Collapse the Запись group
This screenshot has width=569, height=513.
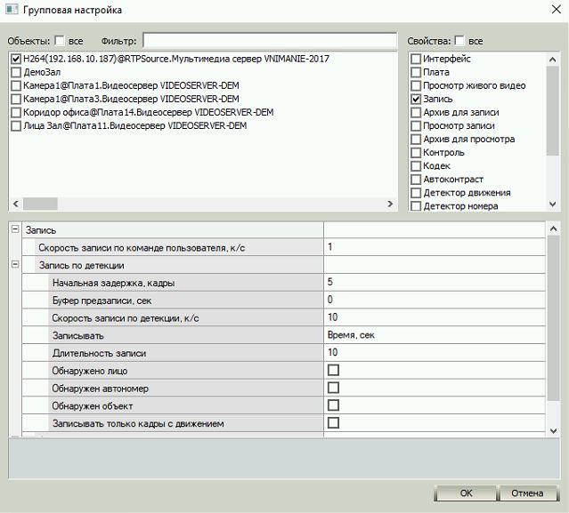(15, 229)
